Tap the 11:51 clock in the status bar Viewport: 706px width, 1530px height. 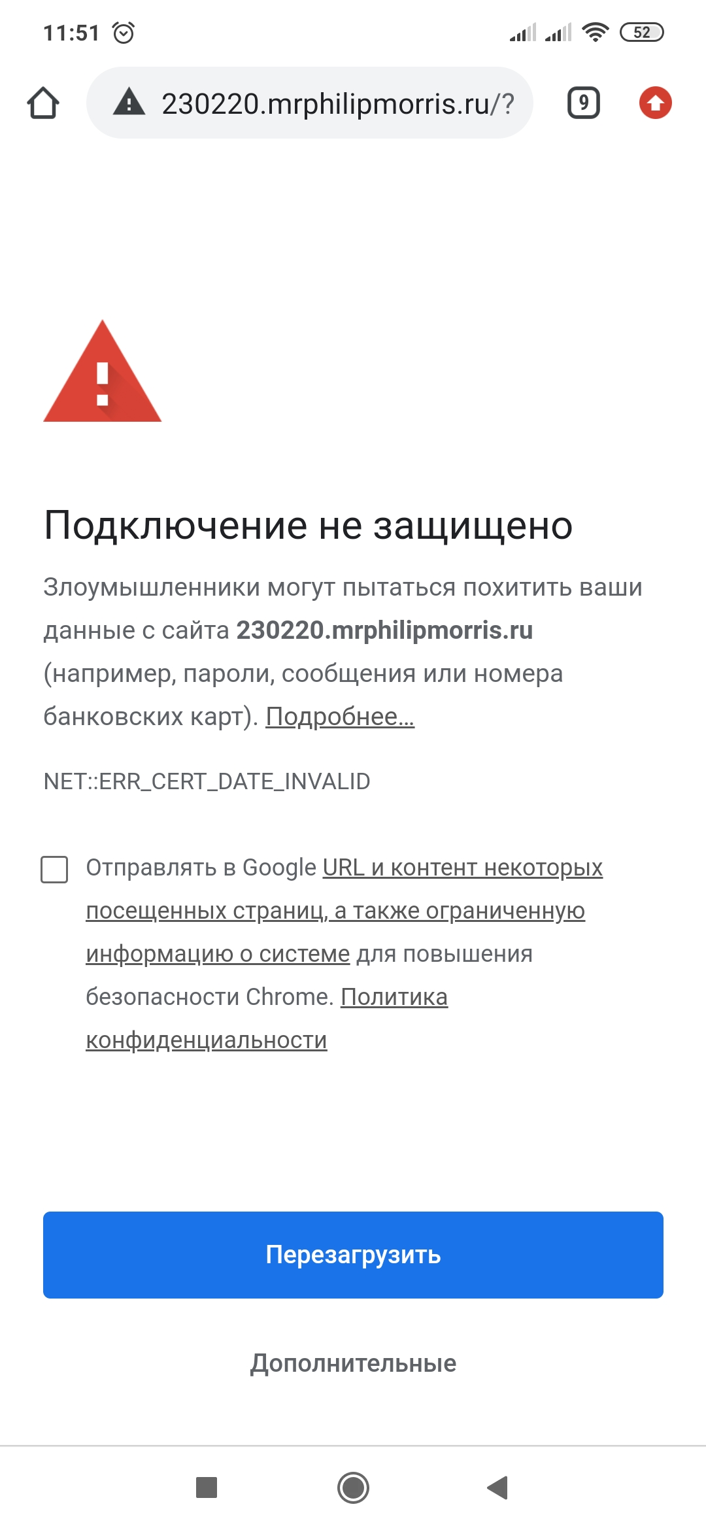(x=71, y=33)
